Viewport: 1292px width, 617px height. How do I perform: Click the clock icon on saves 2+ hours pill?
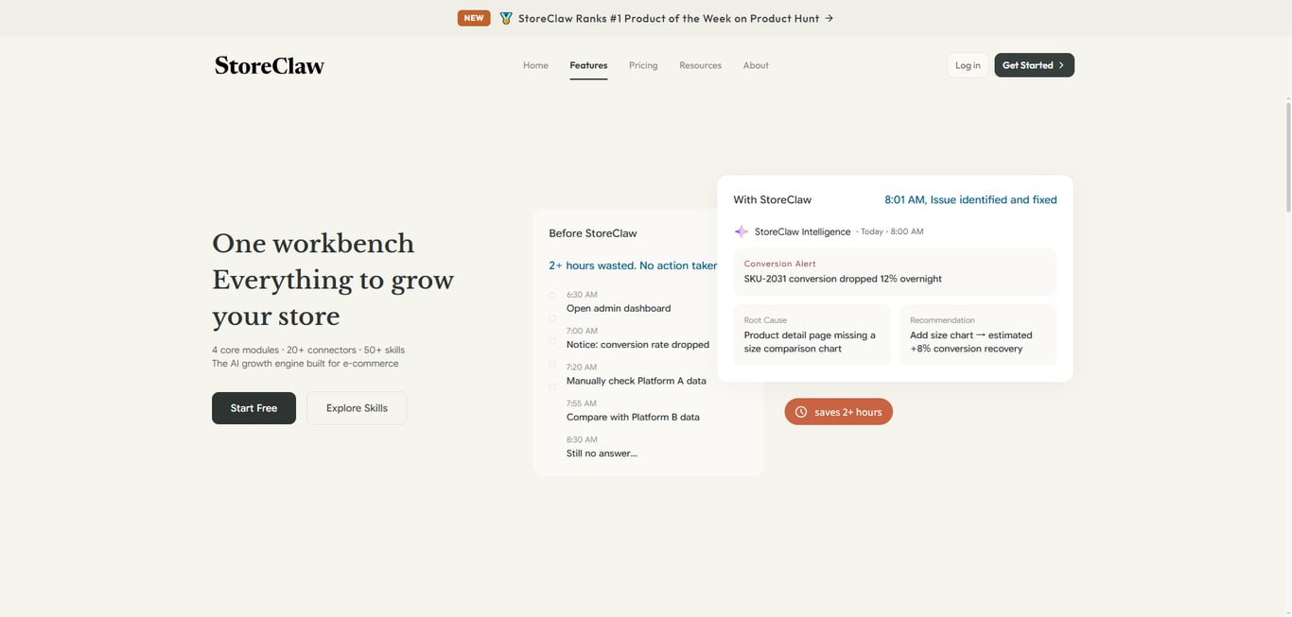pyautogui.click(x=801, y=412)
